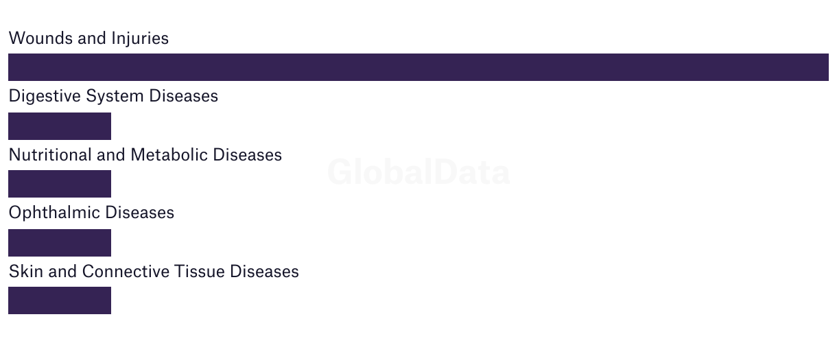The height and width of the screenshot is (343, 837).
Task: Click the GlobalData watermark
Action: pyautogui.click(x=418, y=172)
